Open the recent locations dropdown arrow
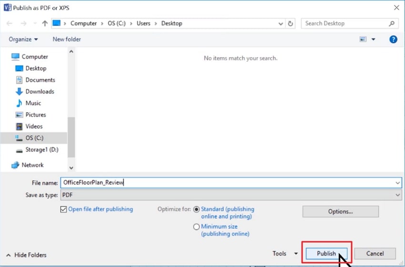405x267 pixels. click(x=35, y=23)
